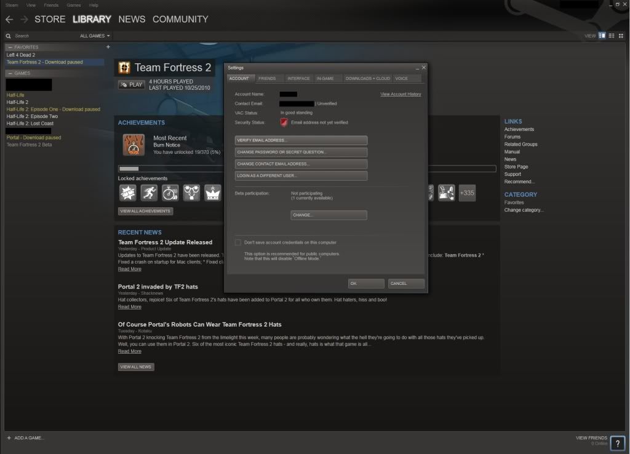This screenshot has width=630, height=454.
Task: Go to the Library section
Action: [x=92, y=19]
